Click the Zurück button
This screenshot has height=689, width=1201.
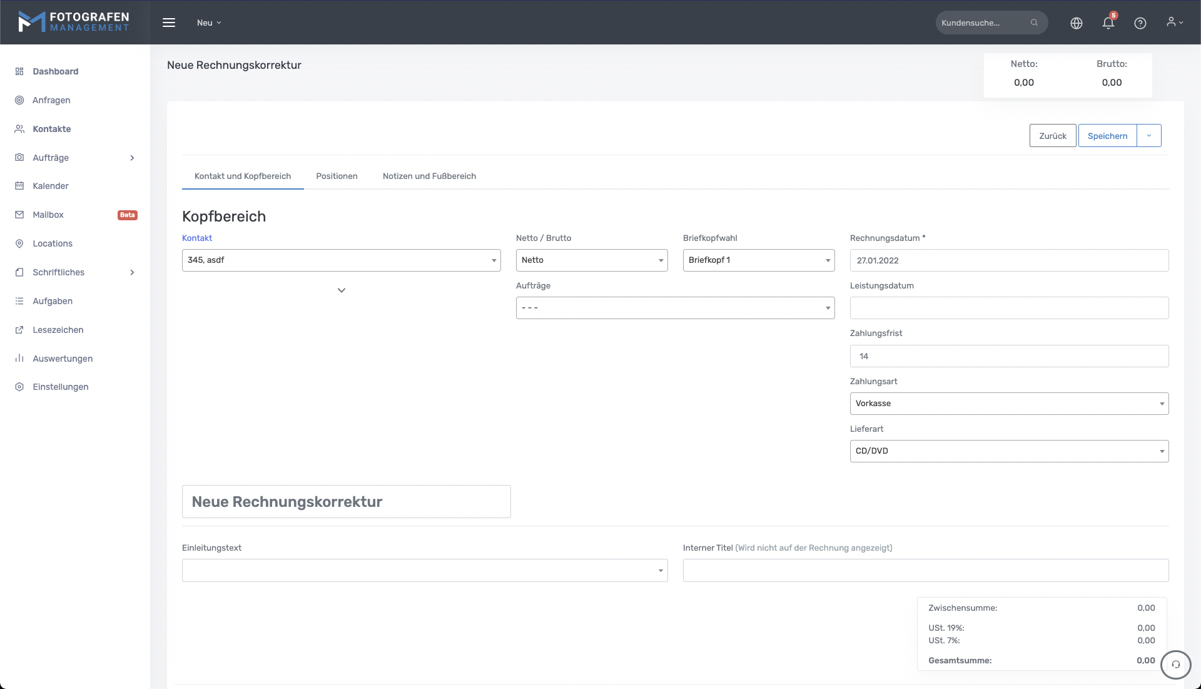coord(1053,136)
